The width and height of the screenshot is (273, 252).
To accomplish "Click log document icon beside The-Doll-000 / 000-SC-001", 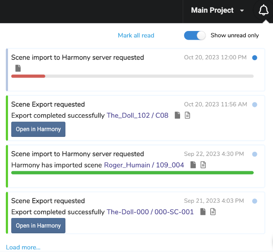I will [213, 212].
